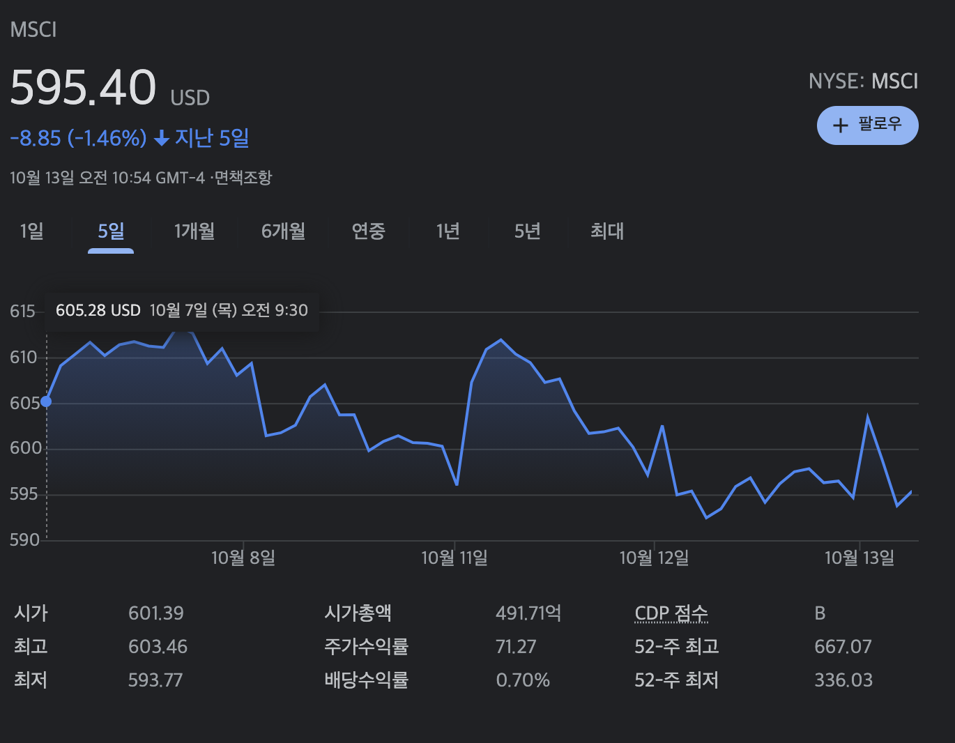Viewport: 955px width, 743px height.
Task: Click the 배당수익률 value 0.70%
Action: 523,680
